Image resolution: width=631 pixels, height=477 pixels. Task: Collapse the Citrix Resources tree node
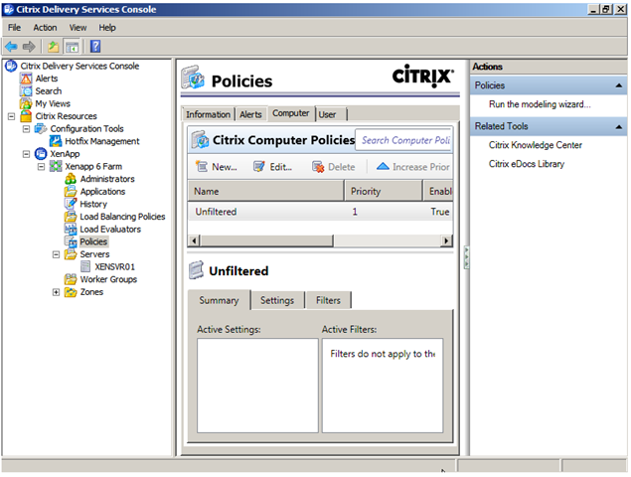11,116
